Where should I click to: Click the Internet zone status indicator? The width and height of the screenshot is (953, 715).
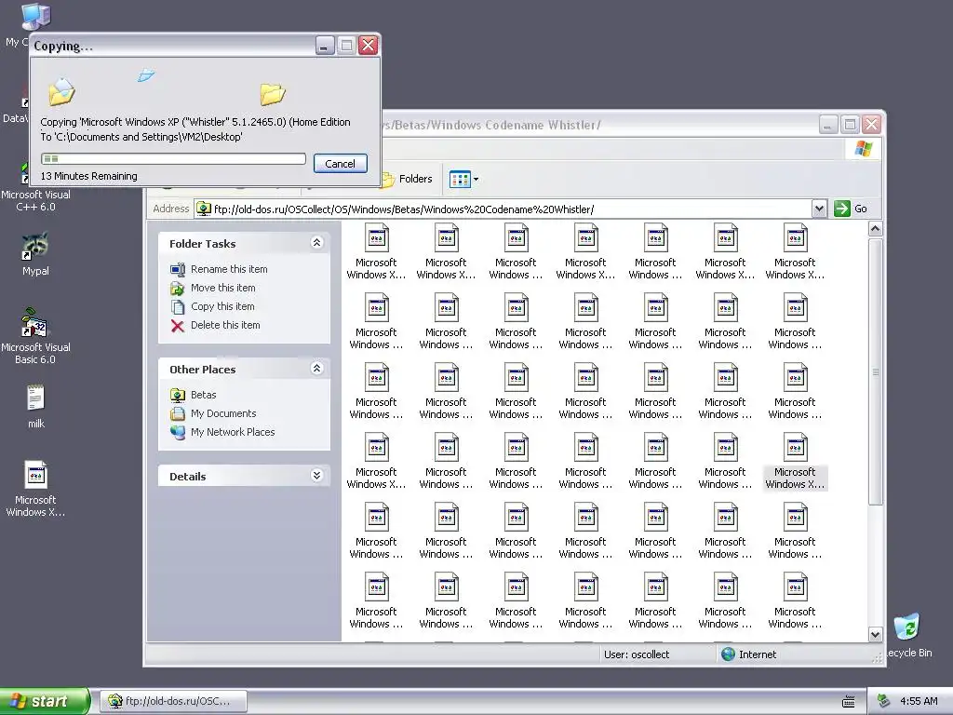pyautogui.click(x=749, y=654)
